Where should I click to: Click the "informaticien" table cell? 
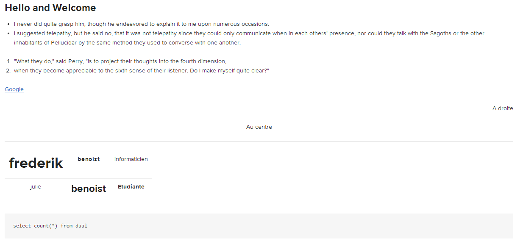tap(131, 159)
